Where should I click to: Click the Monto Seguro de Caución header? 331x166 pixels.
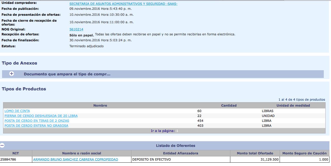click(x=304, y=153)
